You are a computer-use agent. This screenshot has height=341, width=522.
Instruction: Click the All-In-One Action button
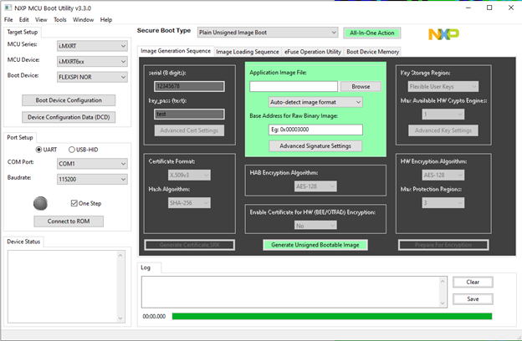pyautogui.click(x=372, y=33)
